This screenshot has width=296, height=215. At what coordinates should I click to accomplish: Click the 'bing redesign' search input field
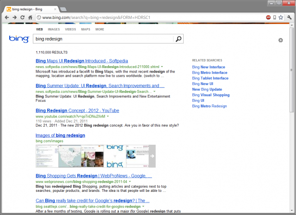[103, 39]
